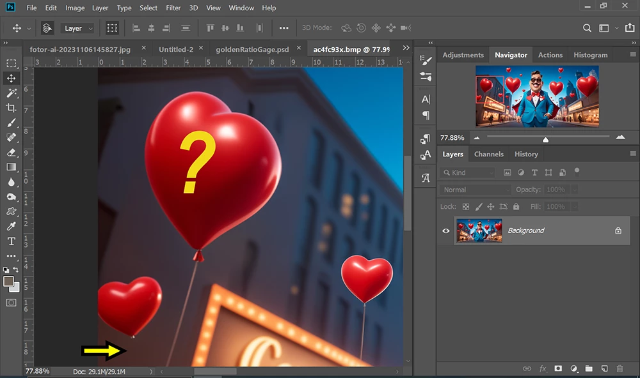This screenshot has width=640, height=378.
Task: Open the Kind filter dropdown
Action: (x=467, y=172)
